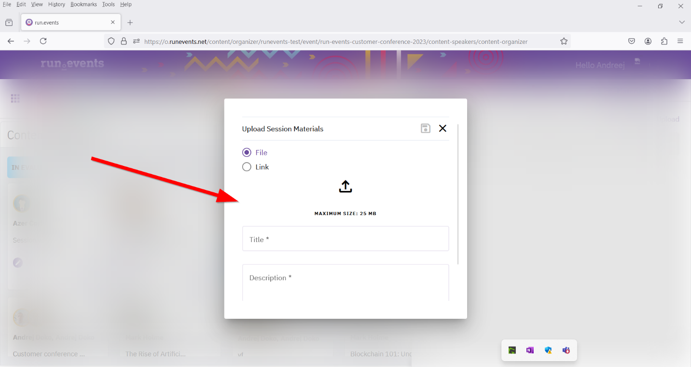
Task: Reload the current page
Action: (x=43, y=41)
